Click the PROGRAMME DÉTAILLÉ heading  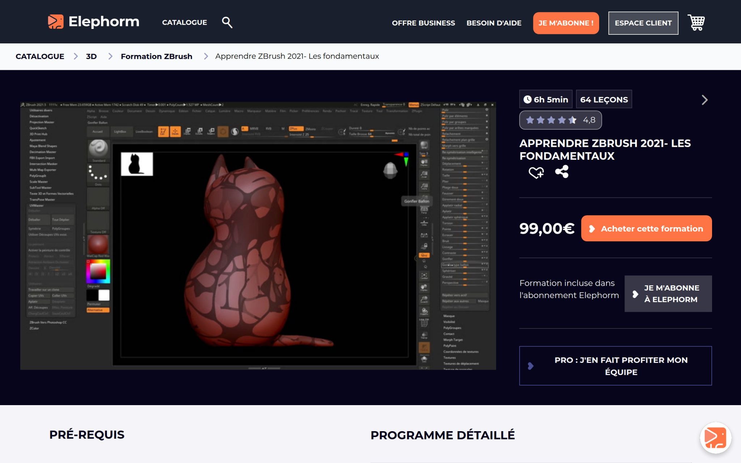443,435
